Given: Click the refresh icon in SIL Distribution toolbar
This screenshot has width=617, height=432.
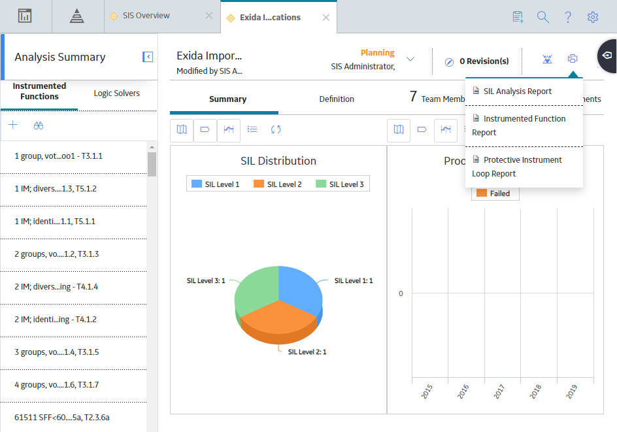Looking at the screenshot, I should tap(276, 129).
